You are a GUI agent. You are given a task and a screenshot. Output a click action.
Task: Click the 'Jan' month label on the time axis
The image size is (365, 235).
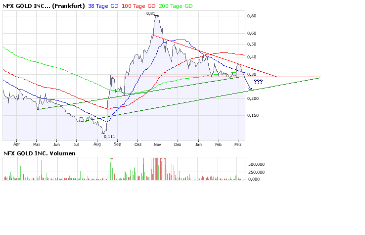198,144
